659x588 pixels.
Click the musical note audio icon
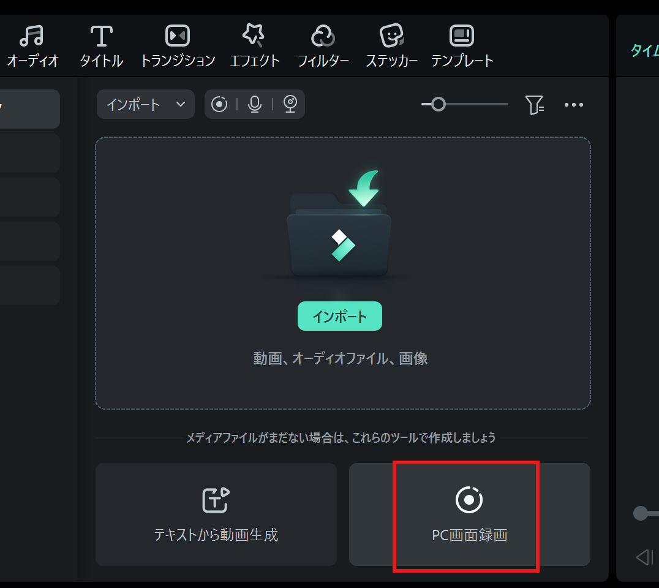(x=31, y=36)
